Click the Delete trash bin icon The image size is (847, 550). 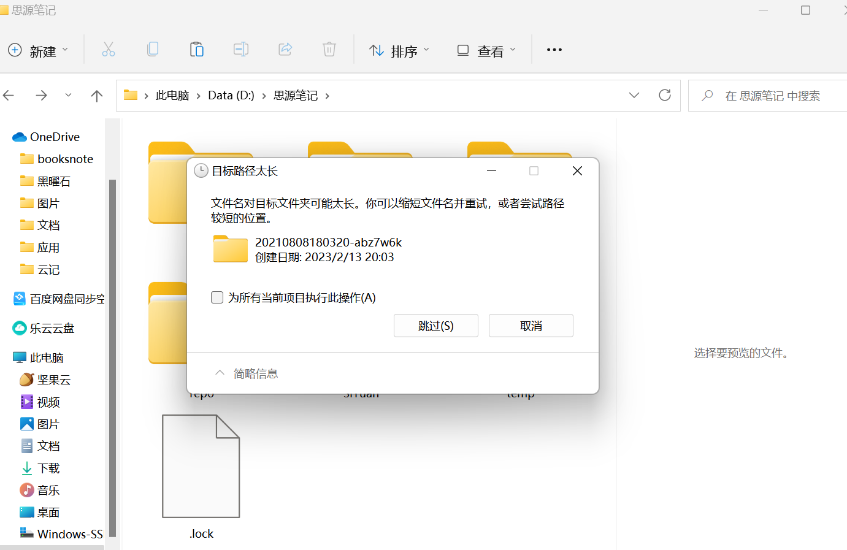(x=329, y=50)
